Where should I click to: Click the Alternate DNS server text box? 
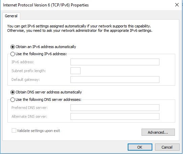(x=115, y=116)
